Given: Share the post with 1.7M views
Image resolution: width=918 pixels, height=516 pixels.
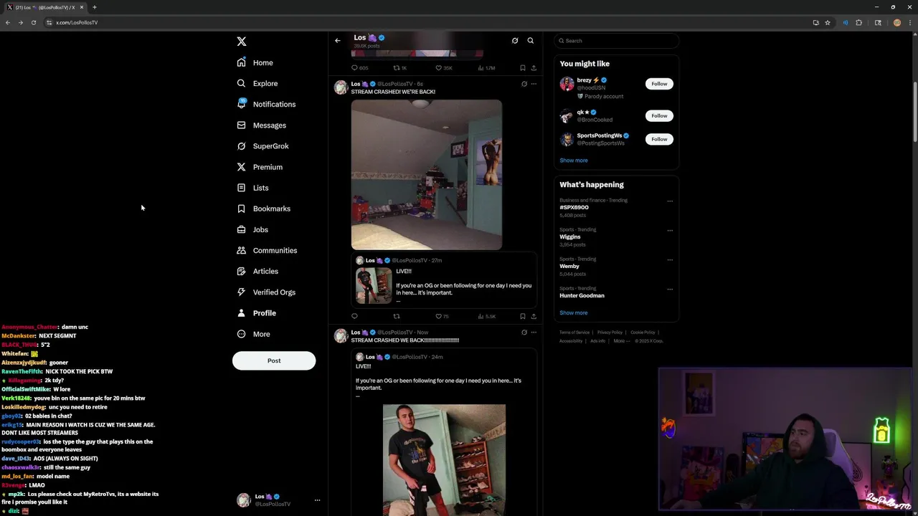Looking at the screenshot, I should 534,68.
